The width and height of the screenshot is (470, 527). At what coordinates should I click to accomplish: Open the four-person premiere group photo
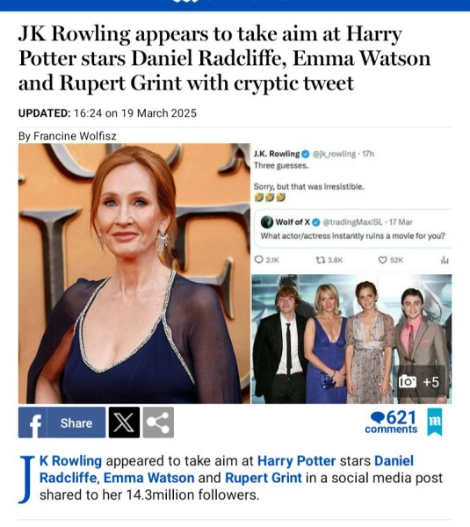point(351,339)
